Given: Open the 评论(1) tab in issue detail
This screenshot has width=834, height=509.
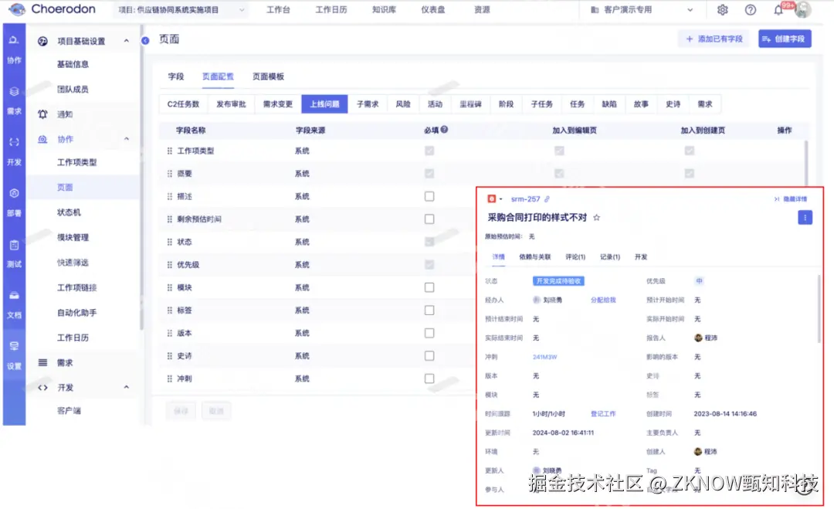Looking at the screenshot, I should point(576,256).
